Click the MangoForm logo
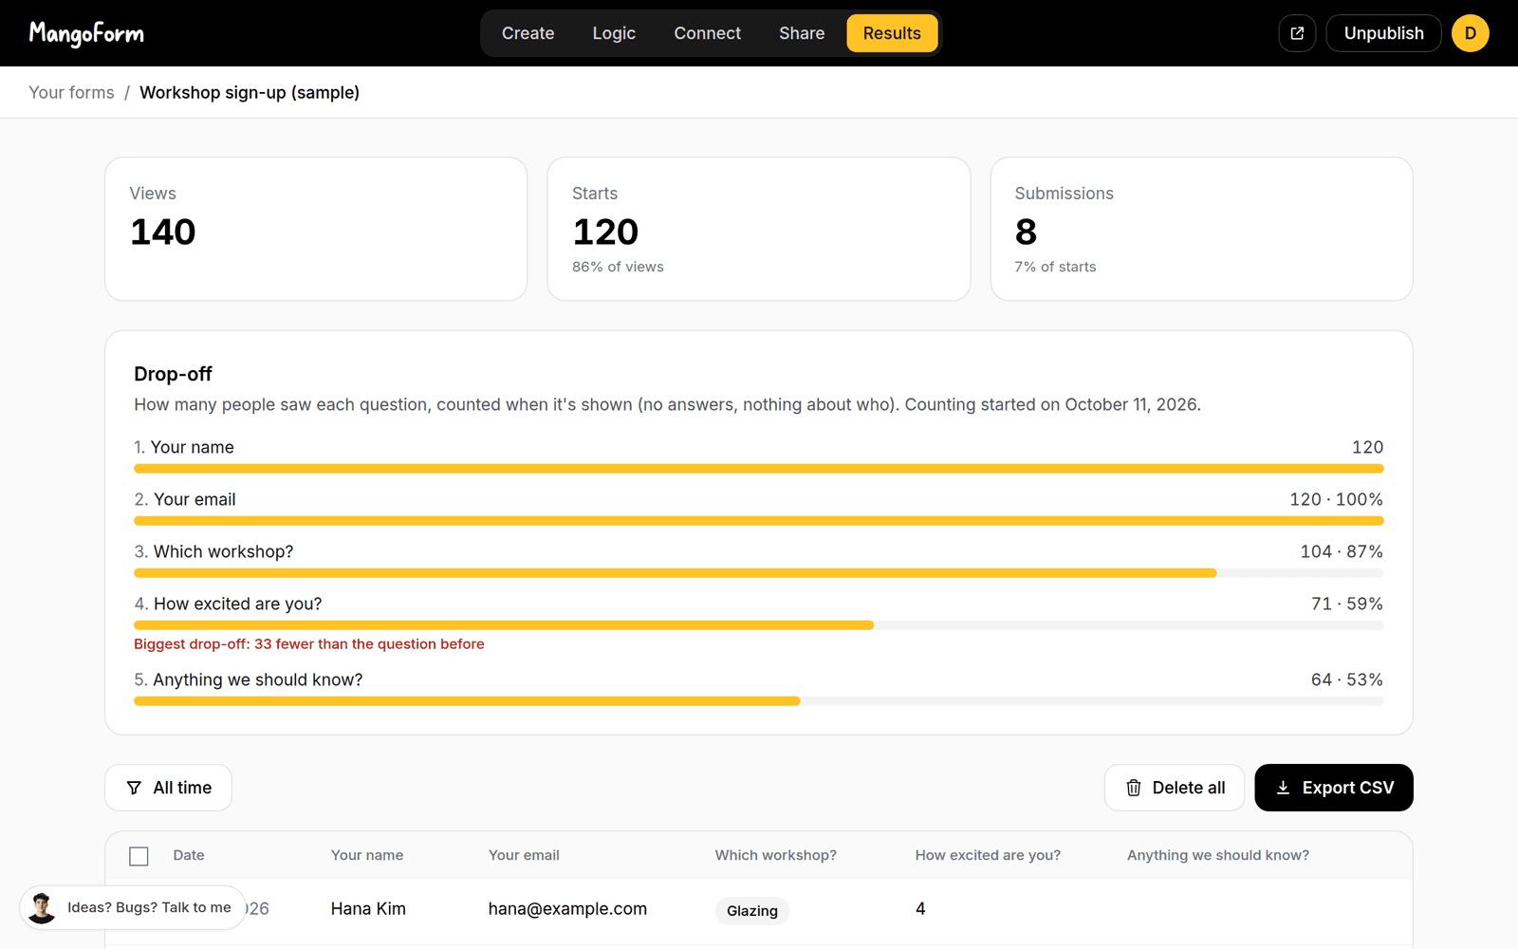 point(86,33)
